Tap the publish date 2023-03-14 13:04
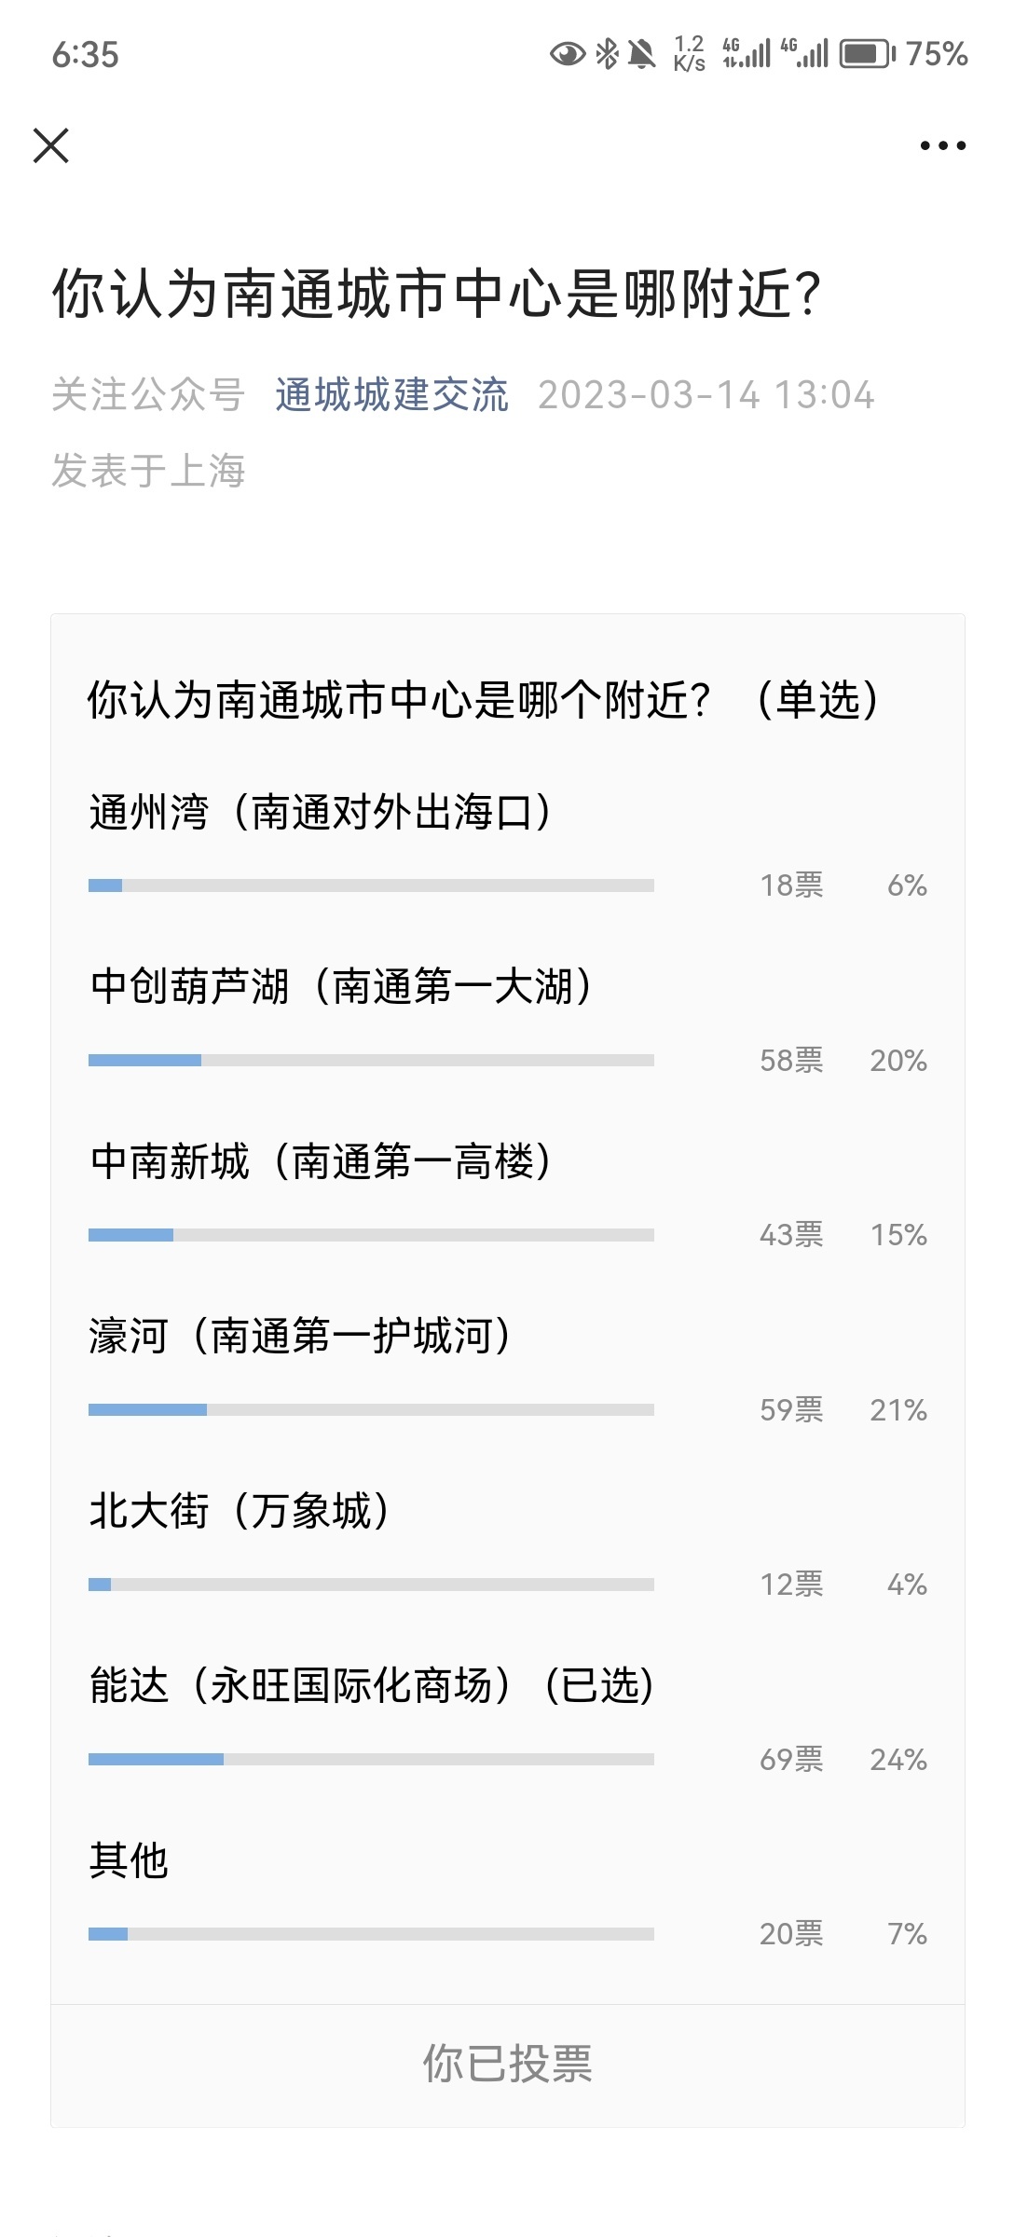This screenshot has width=1014, height=2237. pyautogui.click(x=706, y=394)
